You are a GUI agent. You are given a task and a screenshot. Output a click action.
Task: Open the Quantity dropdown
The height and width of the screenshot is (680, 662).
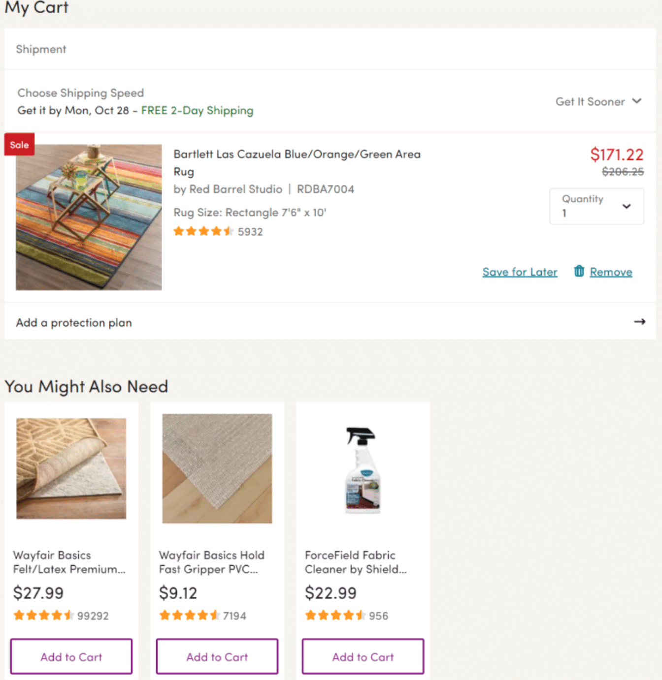pyautogui.click(x=596, y=206)
